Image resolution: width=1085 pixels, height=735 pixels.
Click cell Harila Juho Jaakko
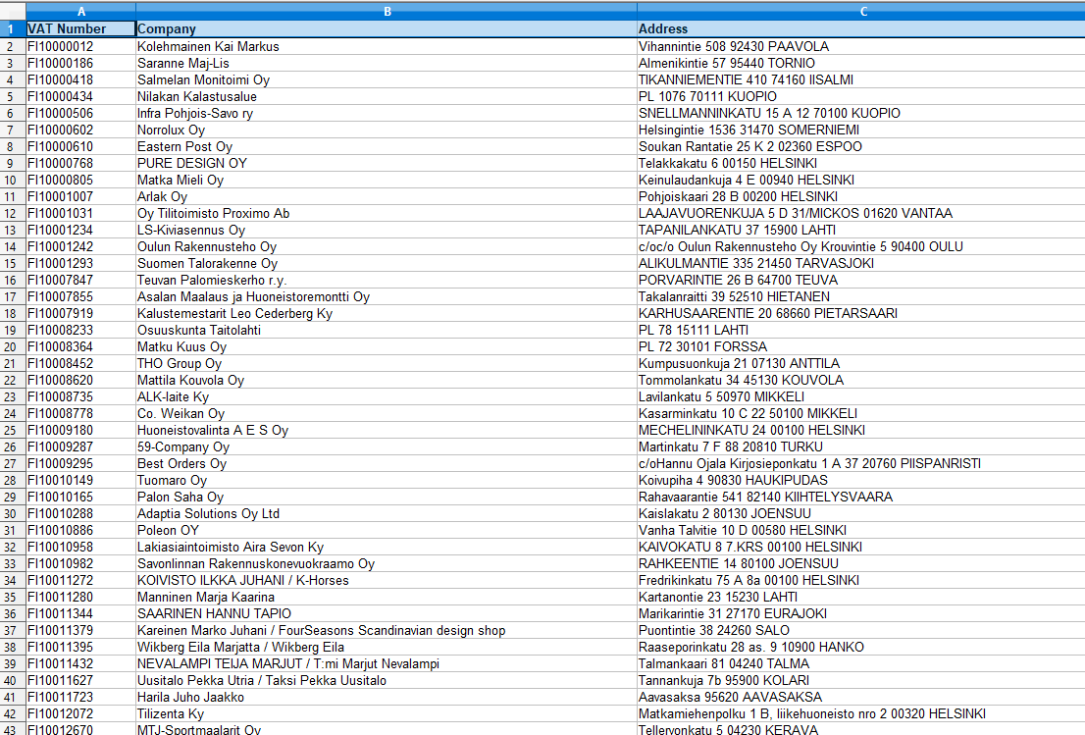tap(387, 698)
